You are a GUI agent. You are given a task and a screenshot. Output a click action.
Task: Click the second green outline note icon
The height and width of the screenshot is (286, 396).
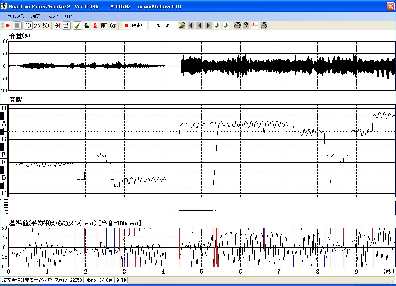pos(226,26)
